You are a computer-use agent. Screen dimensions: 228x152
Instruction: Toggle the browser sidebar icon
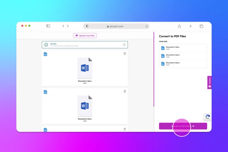click(x=48, y=26)
